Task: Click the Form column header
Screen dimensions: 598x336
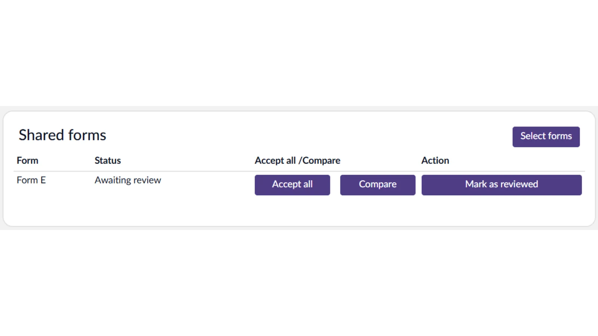Action: click(x=27, y=161)
